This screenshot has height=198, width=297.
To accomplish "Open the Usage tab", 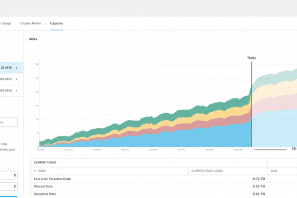I will (x=6, y=23).
